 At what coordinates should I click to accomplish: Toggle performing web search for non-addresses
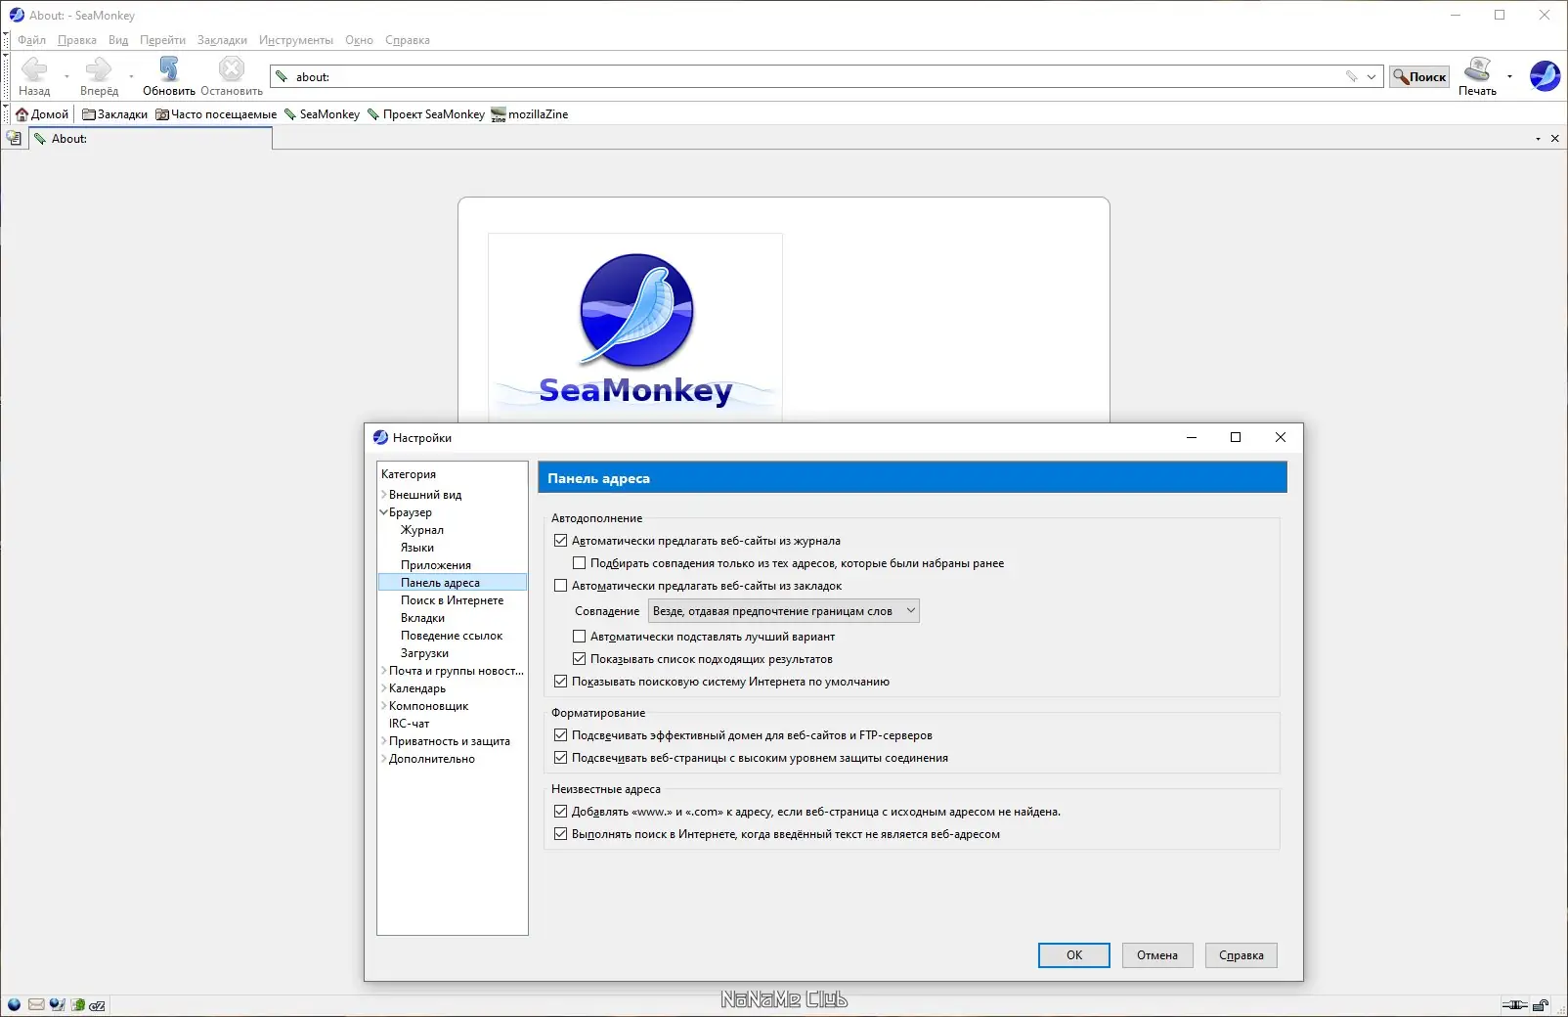(560, 833)
